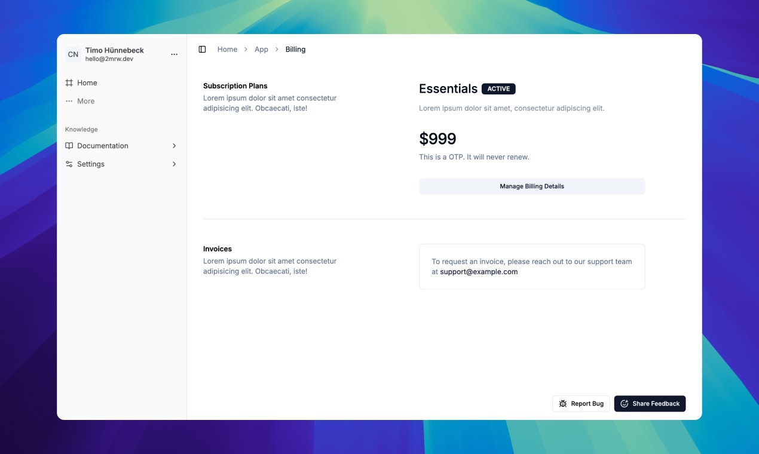This screenshot has width=759, height=454.
Task: Click 'This is a OTP. It will never renew.'
Action: [x=474, y=157]
